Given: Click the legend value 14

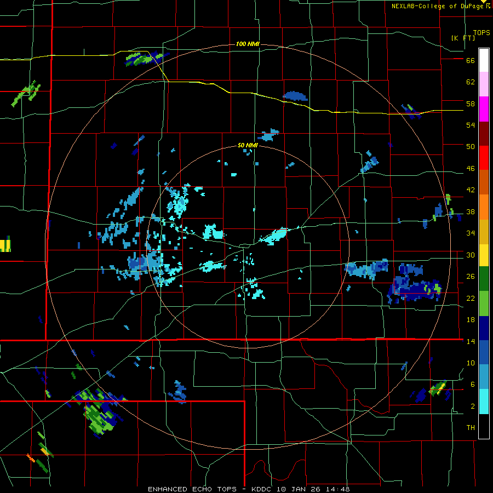Looking at the screenshot, I should (x=471, y=341).
